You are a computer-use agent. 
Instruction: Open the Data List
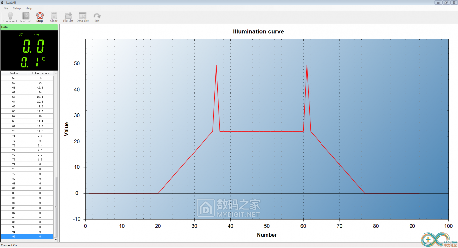click(x=83, y=16)
